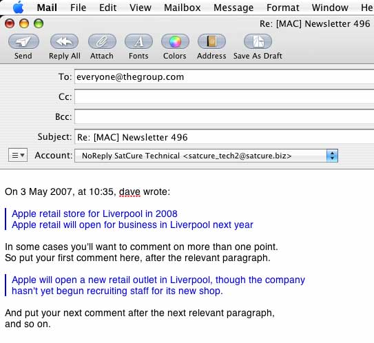Viewport: 374px width, 343px height.
Task: Open the Apple menu logo
Action: pos(18,7)
